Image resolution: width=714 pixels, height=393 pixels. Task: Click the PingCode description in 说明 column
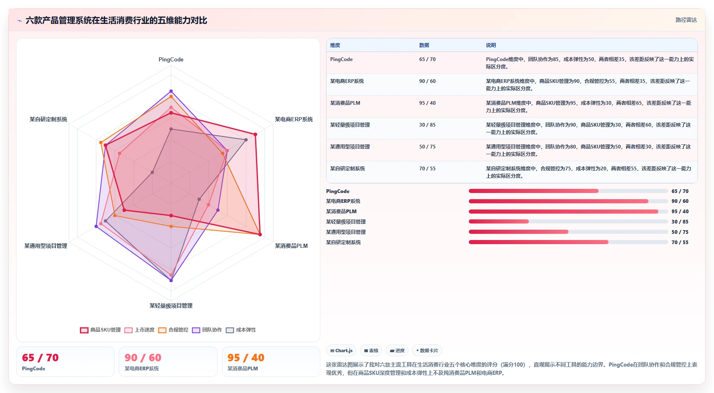click(x=590, y=63)
